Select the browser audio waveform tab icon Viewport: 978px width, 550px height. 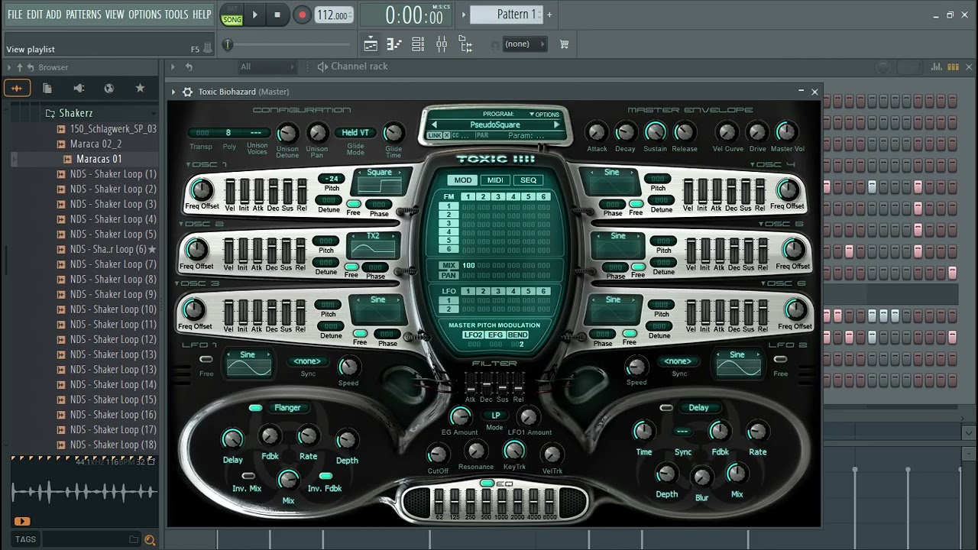coord(17,88)
